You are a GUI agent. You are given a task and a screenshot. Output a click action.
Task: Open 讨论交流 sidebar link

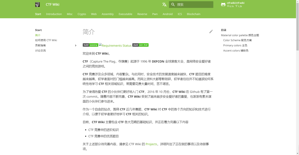click(40, 50)
